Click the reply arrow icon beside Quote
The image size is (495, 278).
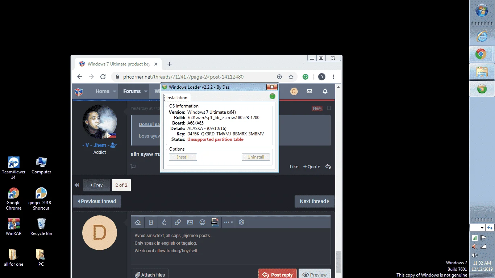(328, 167)
